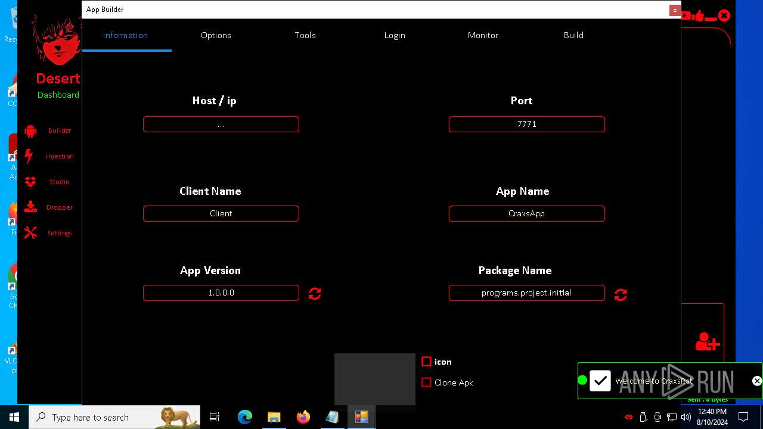Click the App Version field 1.0.0.0

click(x=221, y=293)
